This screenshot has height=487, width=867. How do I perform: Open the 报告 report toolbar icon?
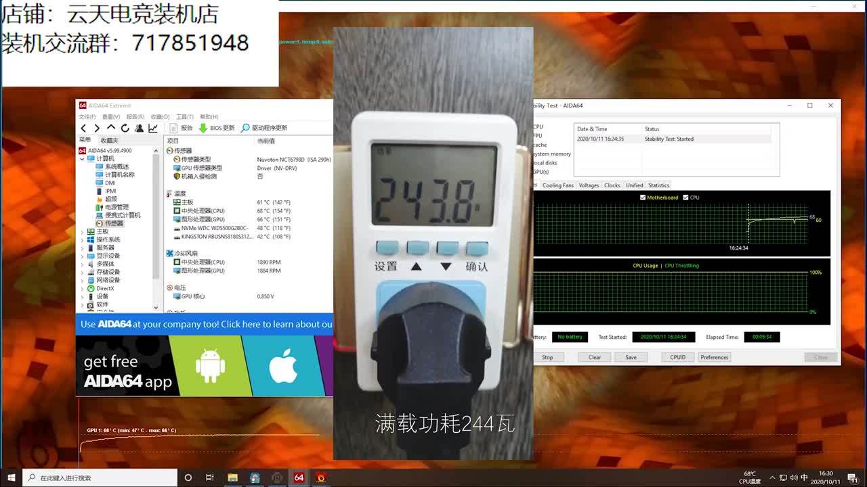(173, 128)
